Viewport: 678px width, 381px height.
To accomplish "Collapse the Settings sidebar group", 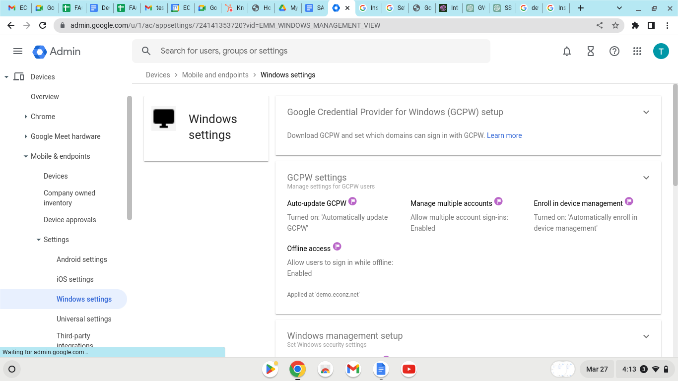I will point(39,240).
